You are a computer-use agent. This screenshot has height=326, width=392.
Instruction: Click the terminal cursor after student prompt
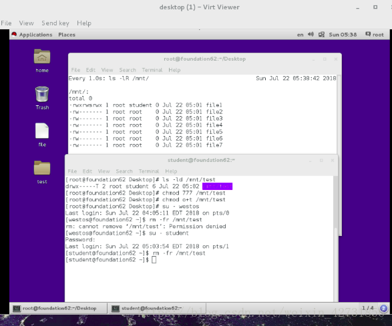154,260
